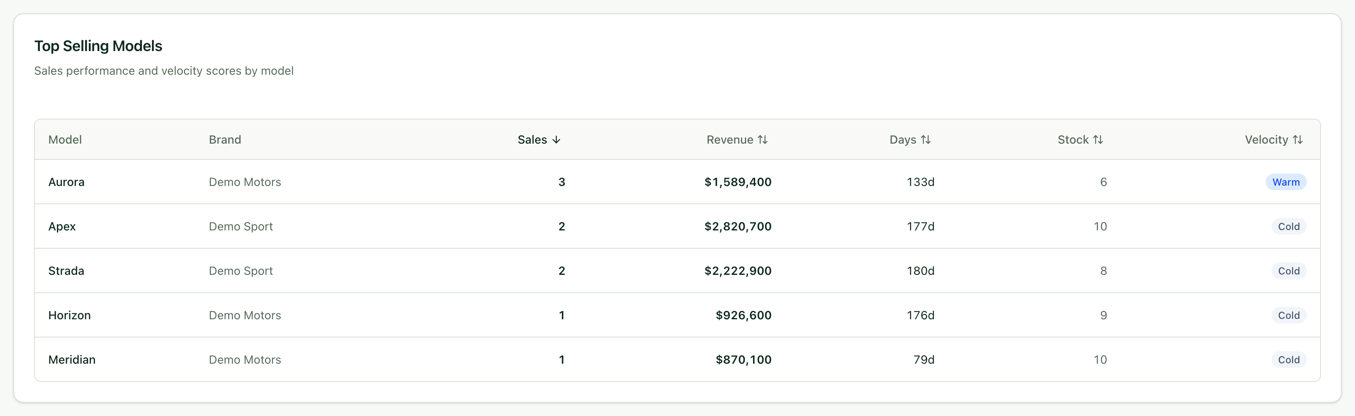Click the Model column header
Image resolution: width=1355 pixels, height=416 pixels.
point(65,140)
